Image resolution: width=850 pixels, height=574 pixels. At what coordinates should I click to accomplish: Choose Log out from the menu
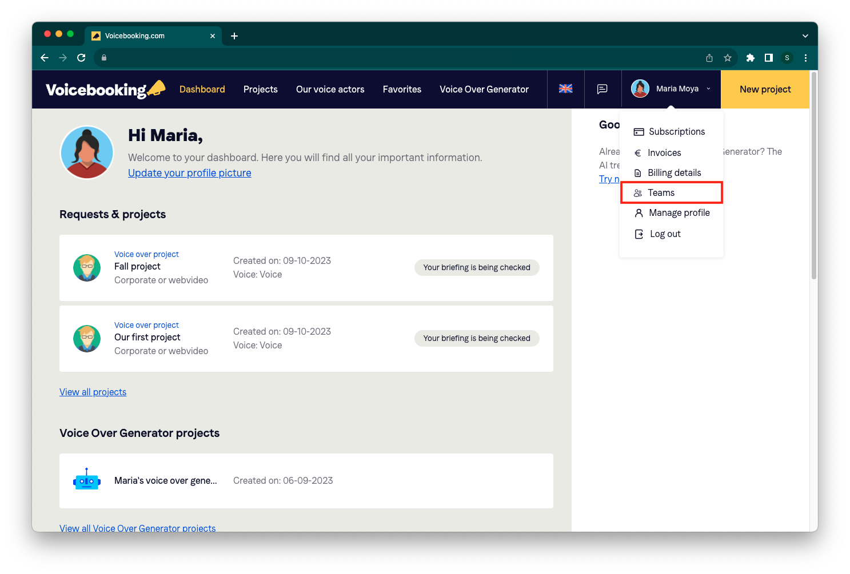665,234
